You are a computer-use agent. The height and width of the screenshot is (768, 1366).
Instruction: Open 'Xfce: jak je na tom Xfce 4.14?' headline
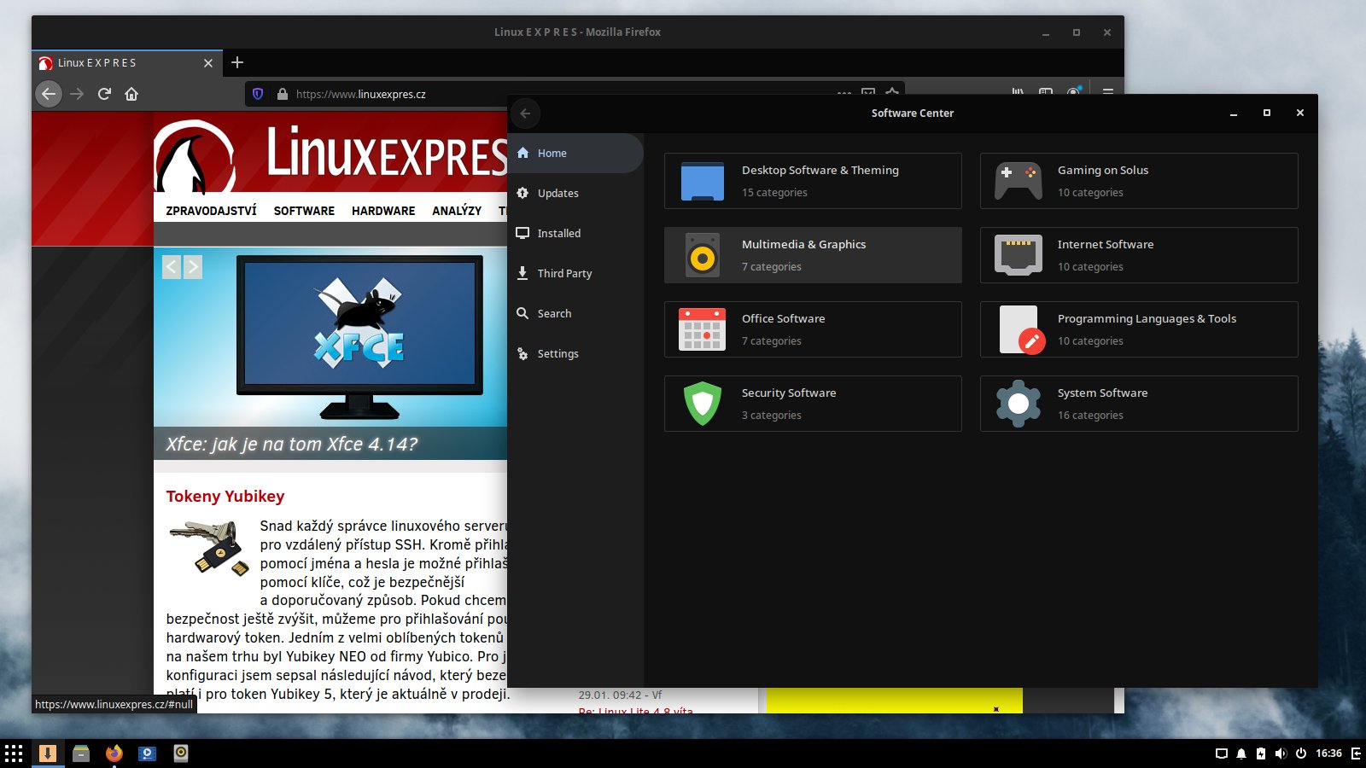coord(292,444)
